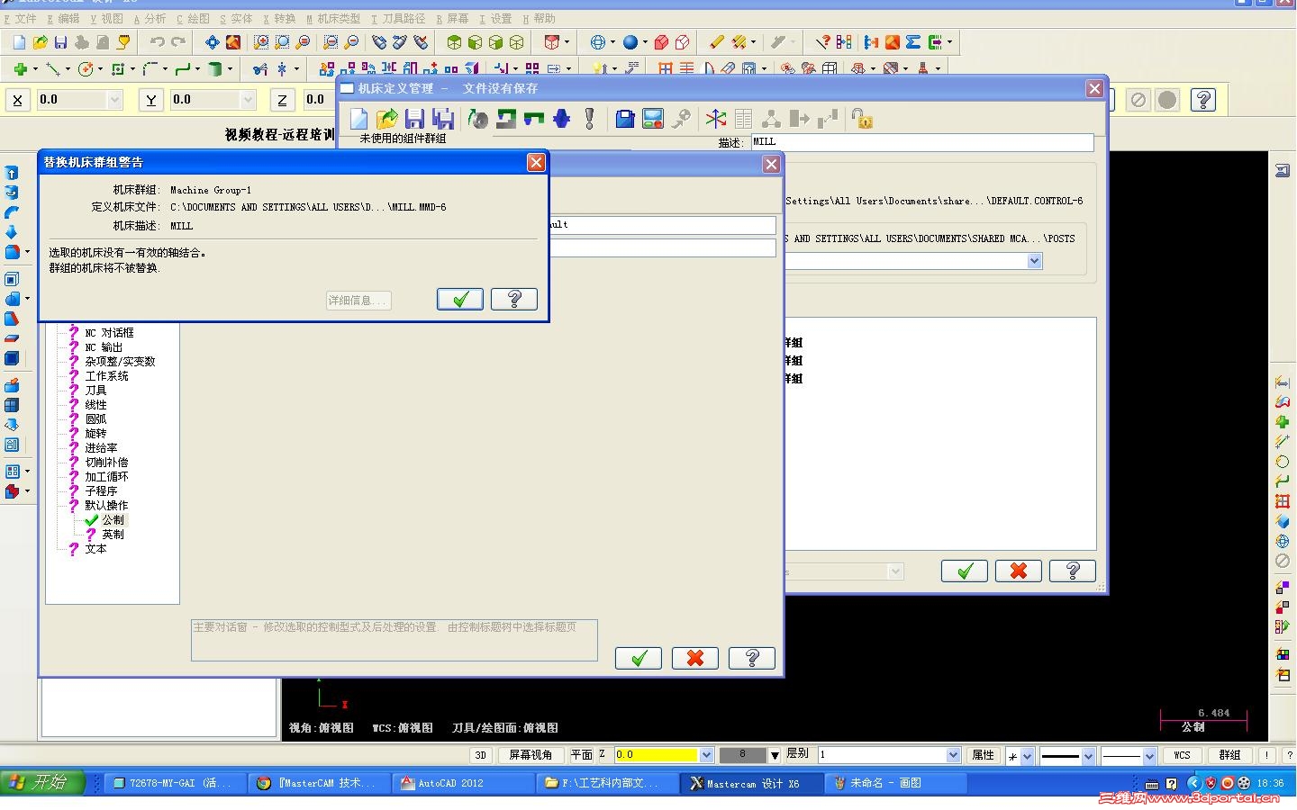Click the 详细信息 details button
This screenshot has height=810, width=1297.
(358, 300)
